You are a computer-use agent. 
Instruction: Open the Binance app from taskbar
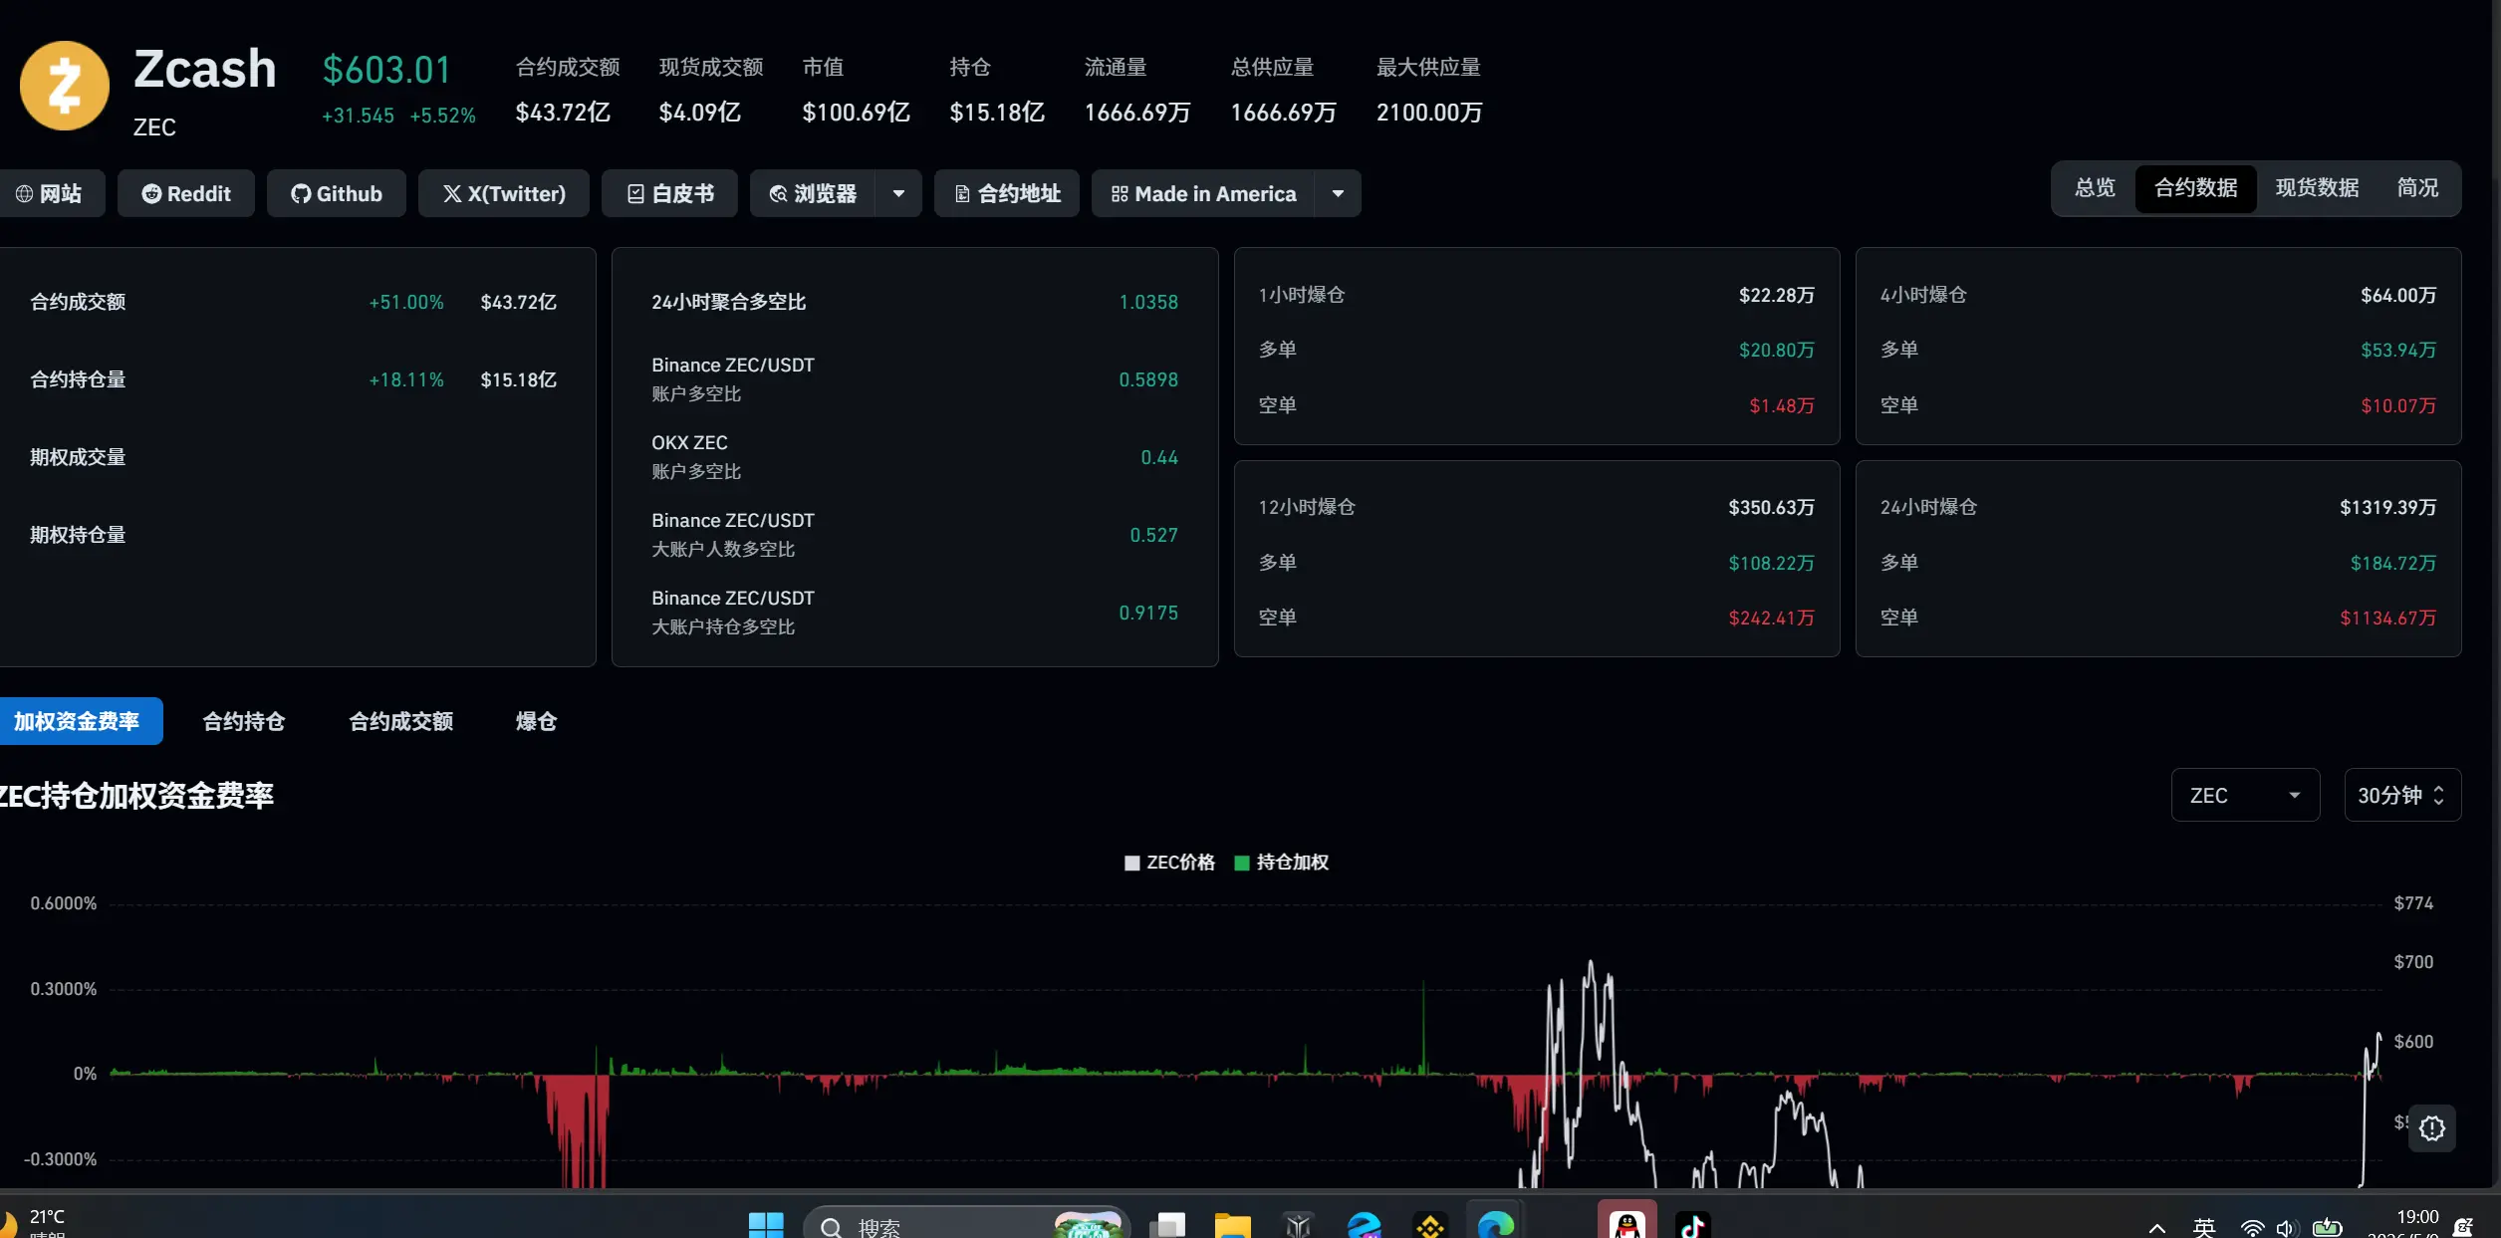point(1430,1225)
